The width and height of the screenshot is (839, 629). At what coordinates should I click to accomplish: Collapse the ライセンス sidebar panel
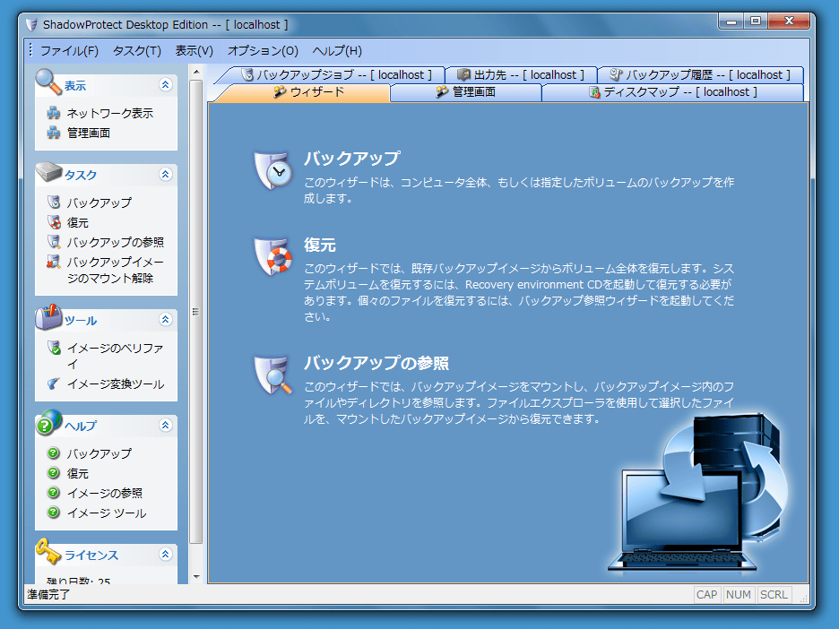pos(165,555)
